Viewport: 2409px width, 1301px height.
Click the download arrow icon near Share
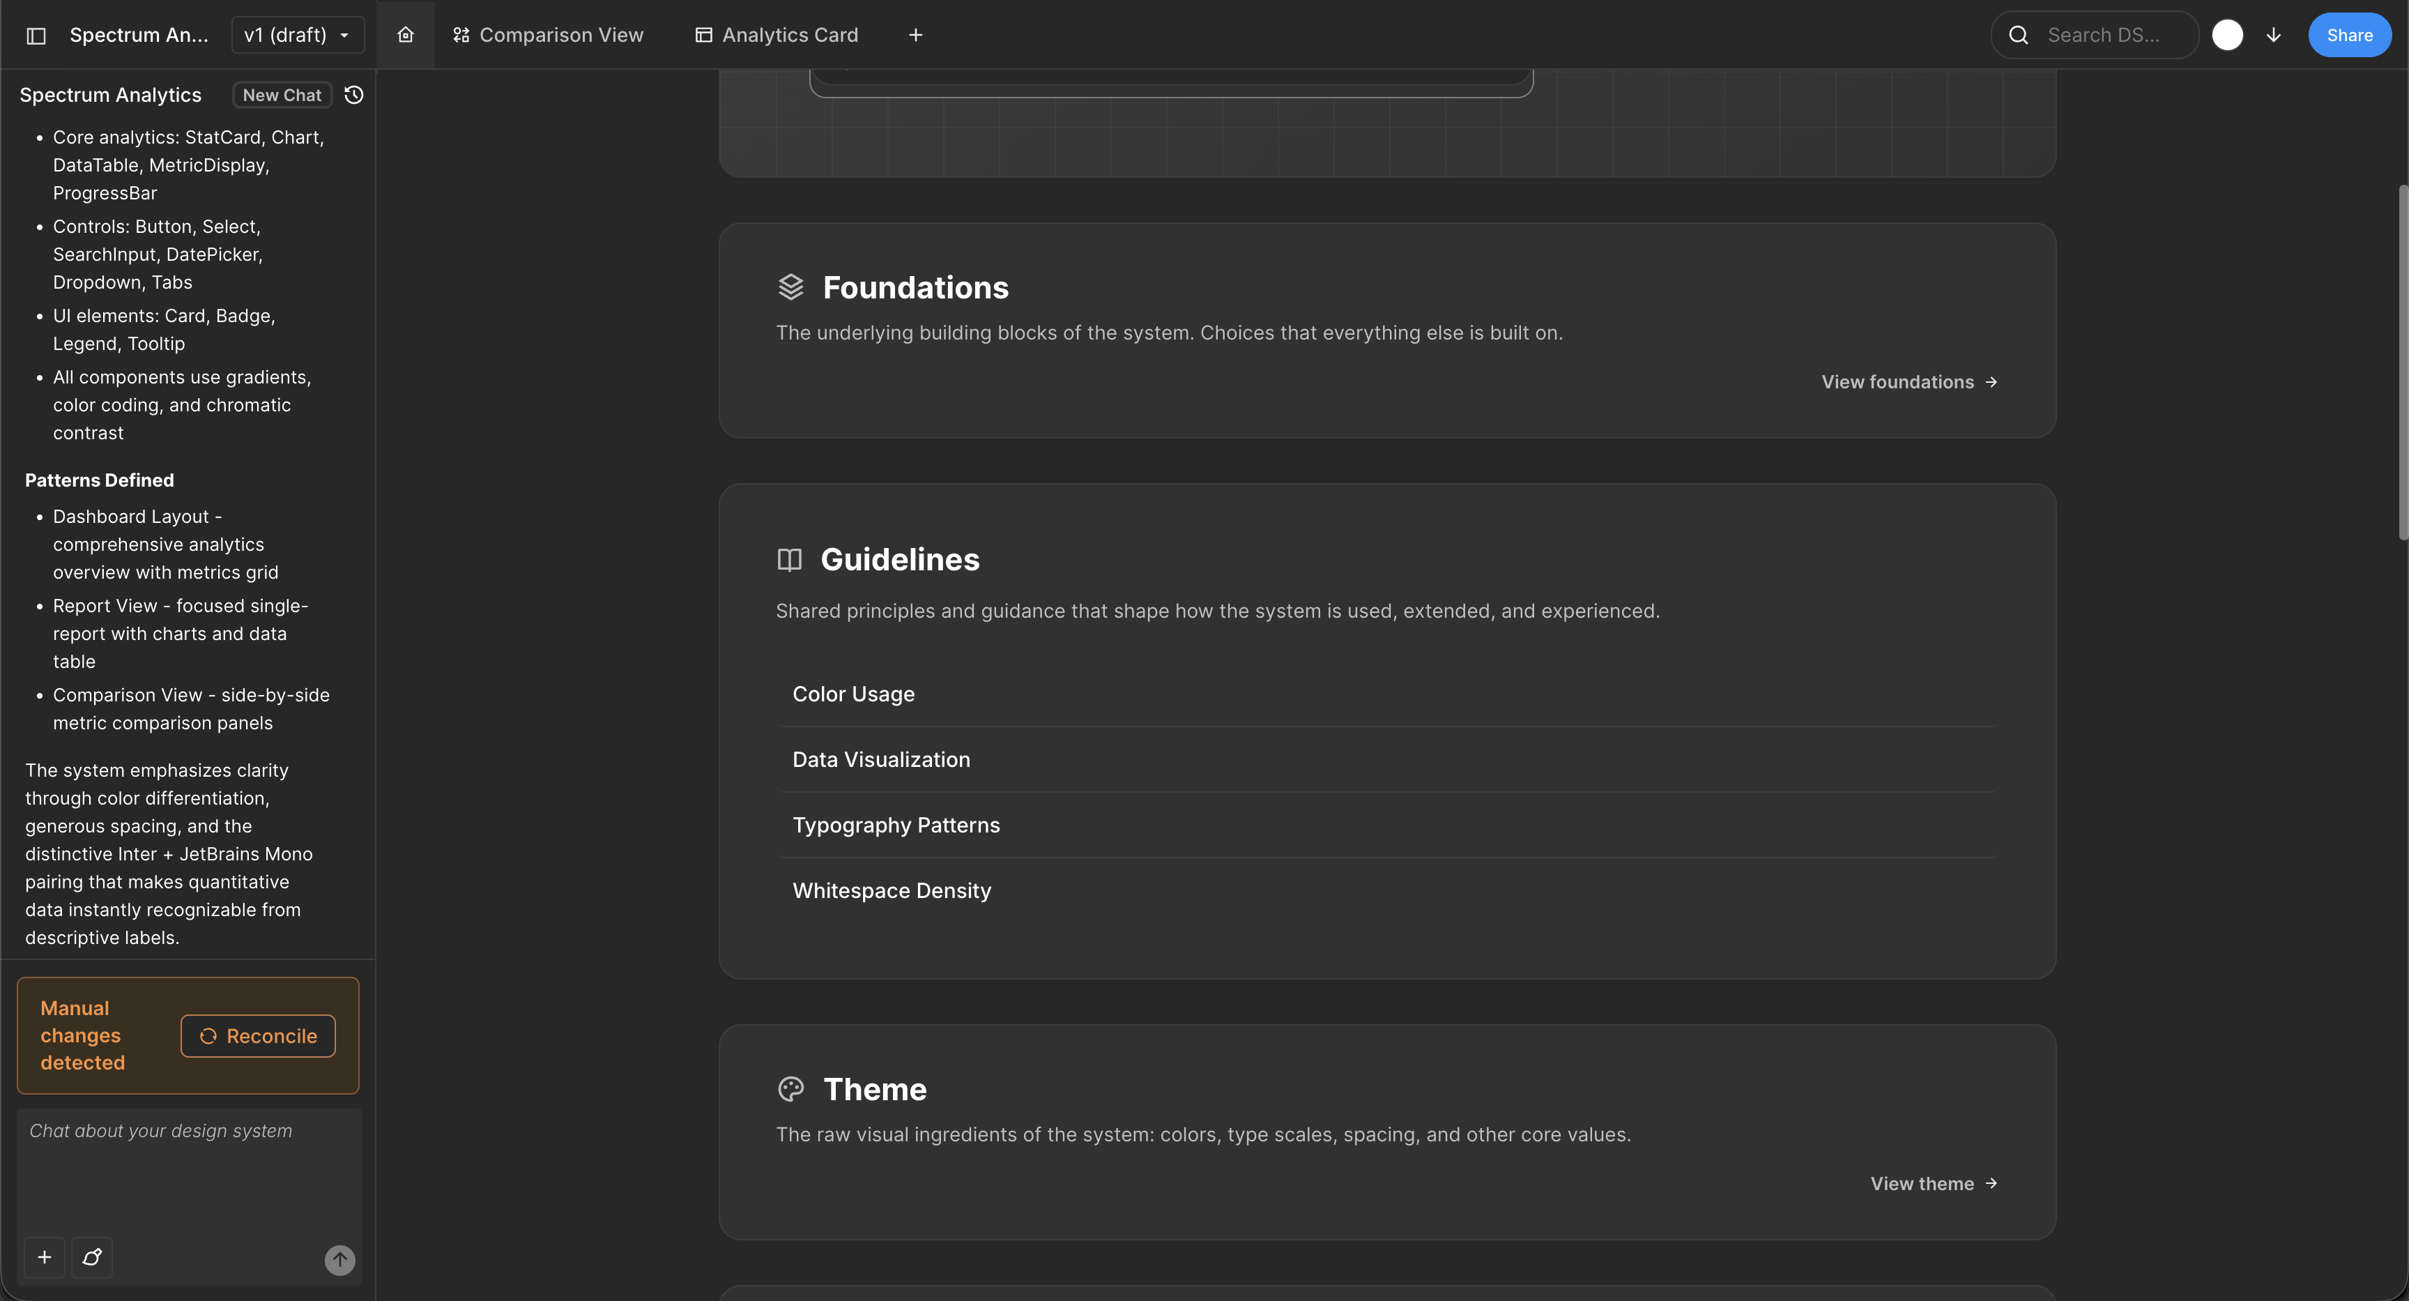tap(2273, 35)
